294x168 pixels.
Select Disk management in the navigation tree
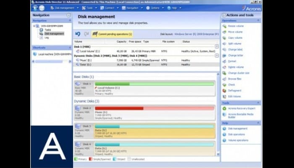[54, 34]
